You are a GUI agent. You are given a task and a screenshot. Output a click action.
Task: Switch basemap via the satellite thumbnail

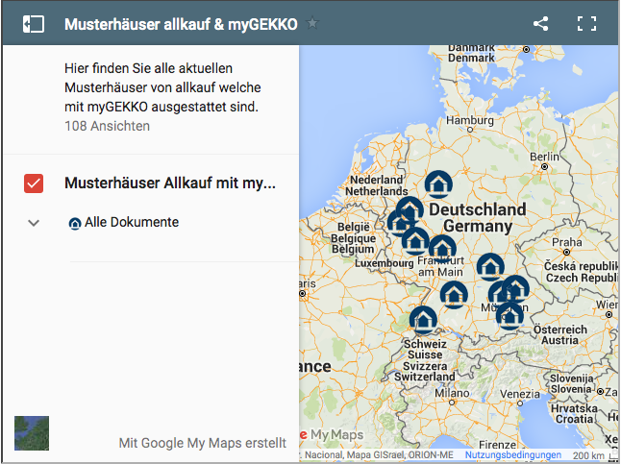(x=32, y=433)
